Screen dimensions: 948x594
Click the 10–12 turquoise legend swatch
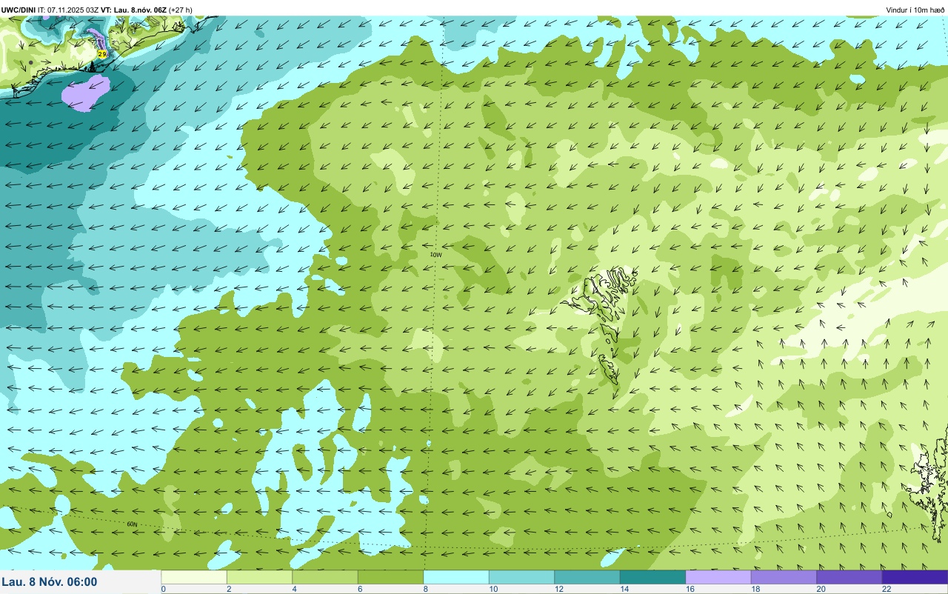[x=521, y=577]
